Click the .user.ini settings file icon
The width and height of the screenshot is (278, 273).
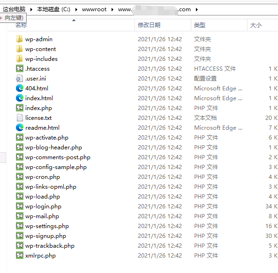click(x=20, y=78)
